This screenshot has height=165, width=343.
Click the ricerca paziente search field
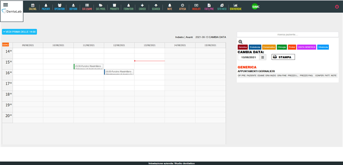coord(288,35)
